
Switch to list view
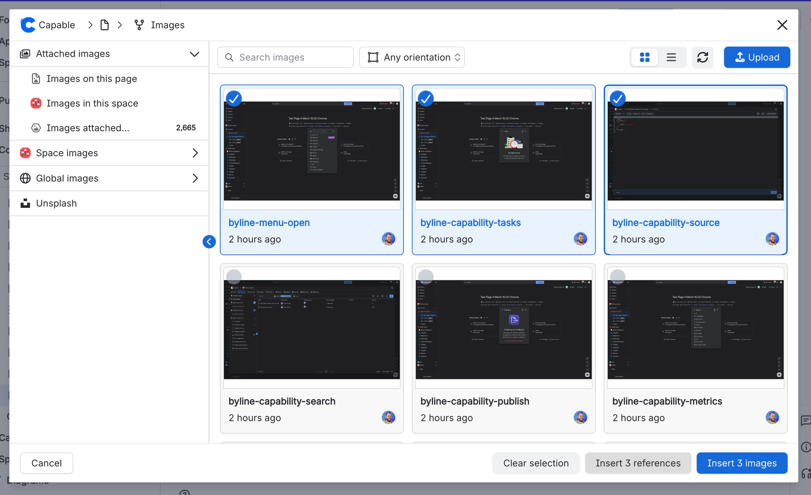pyautogui.click(x=671, y=57)
